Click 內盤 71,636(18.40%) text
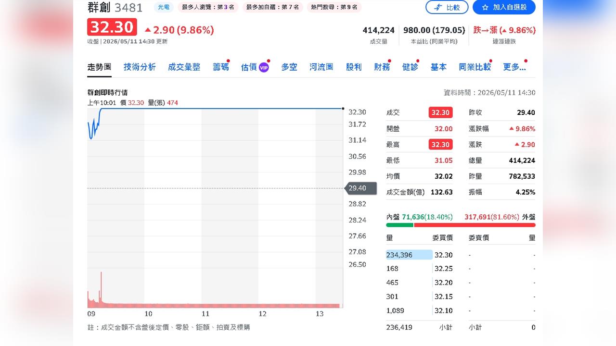 [x=420, y=217]
